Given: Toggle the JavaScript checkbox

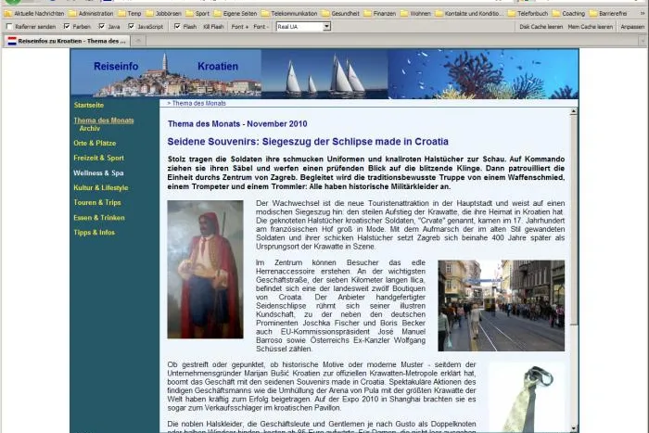Looking at the screenshot, I should 132,27.
